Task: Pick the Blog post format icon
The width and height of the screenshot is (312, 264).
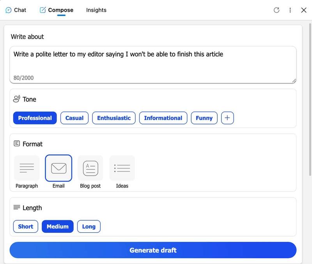Action: tap(90, 168)
